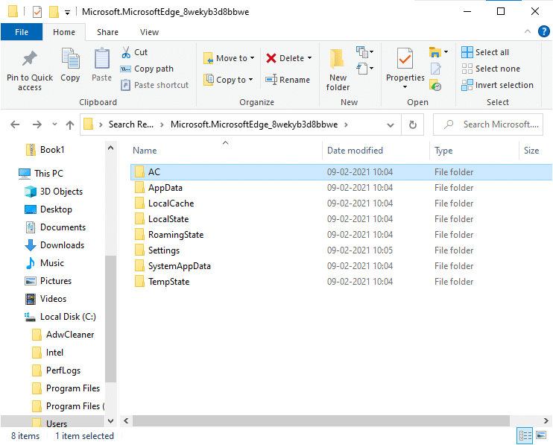Screen dimensions: 553x445
Task: Expand the Move to dropdown
Action: tap(252, 58)
